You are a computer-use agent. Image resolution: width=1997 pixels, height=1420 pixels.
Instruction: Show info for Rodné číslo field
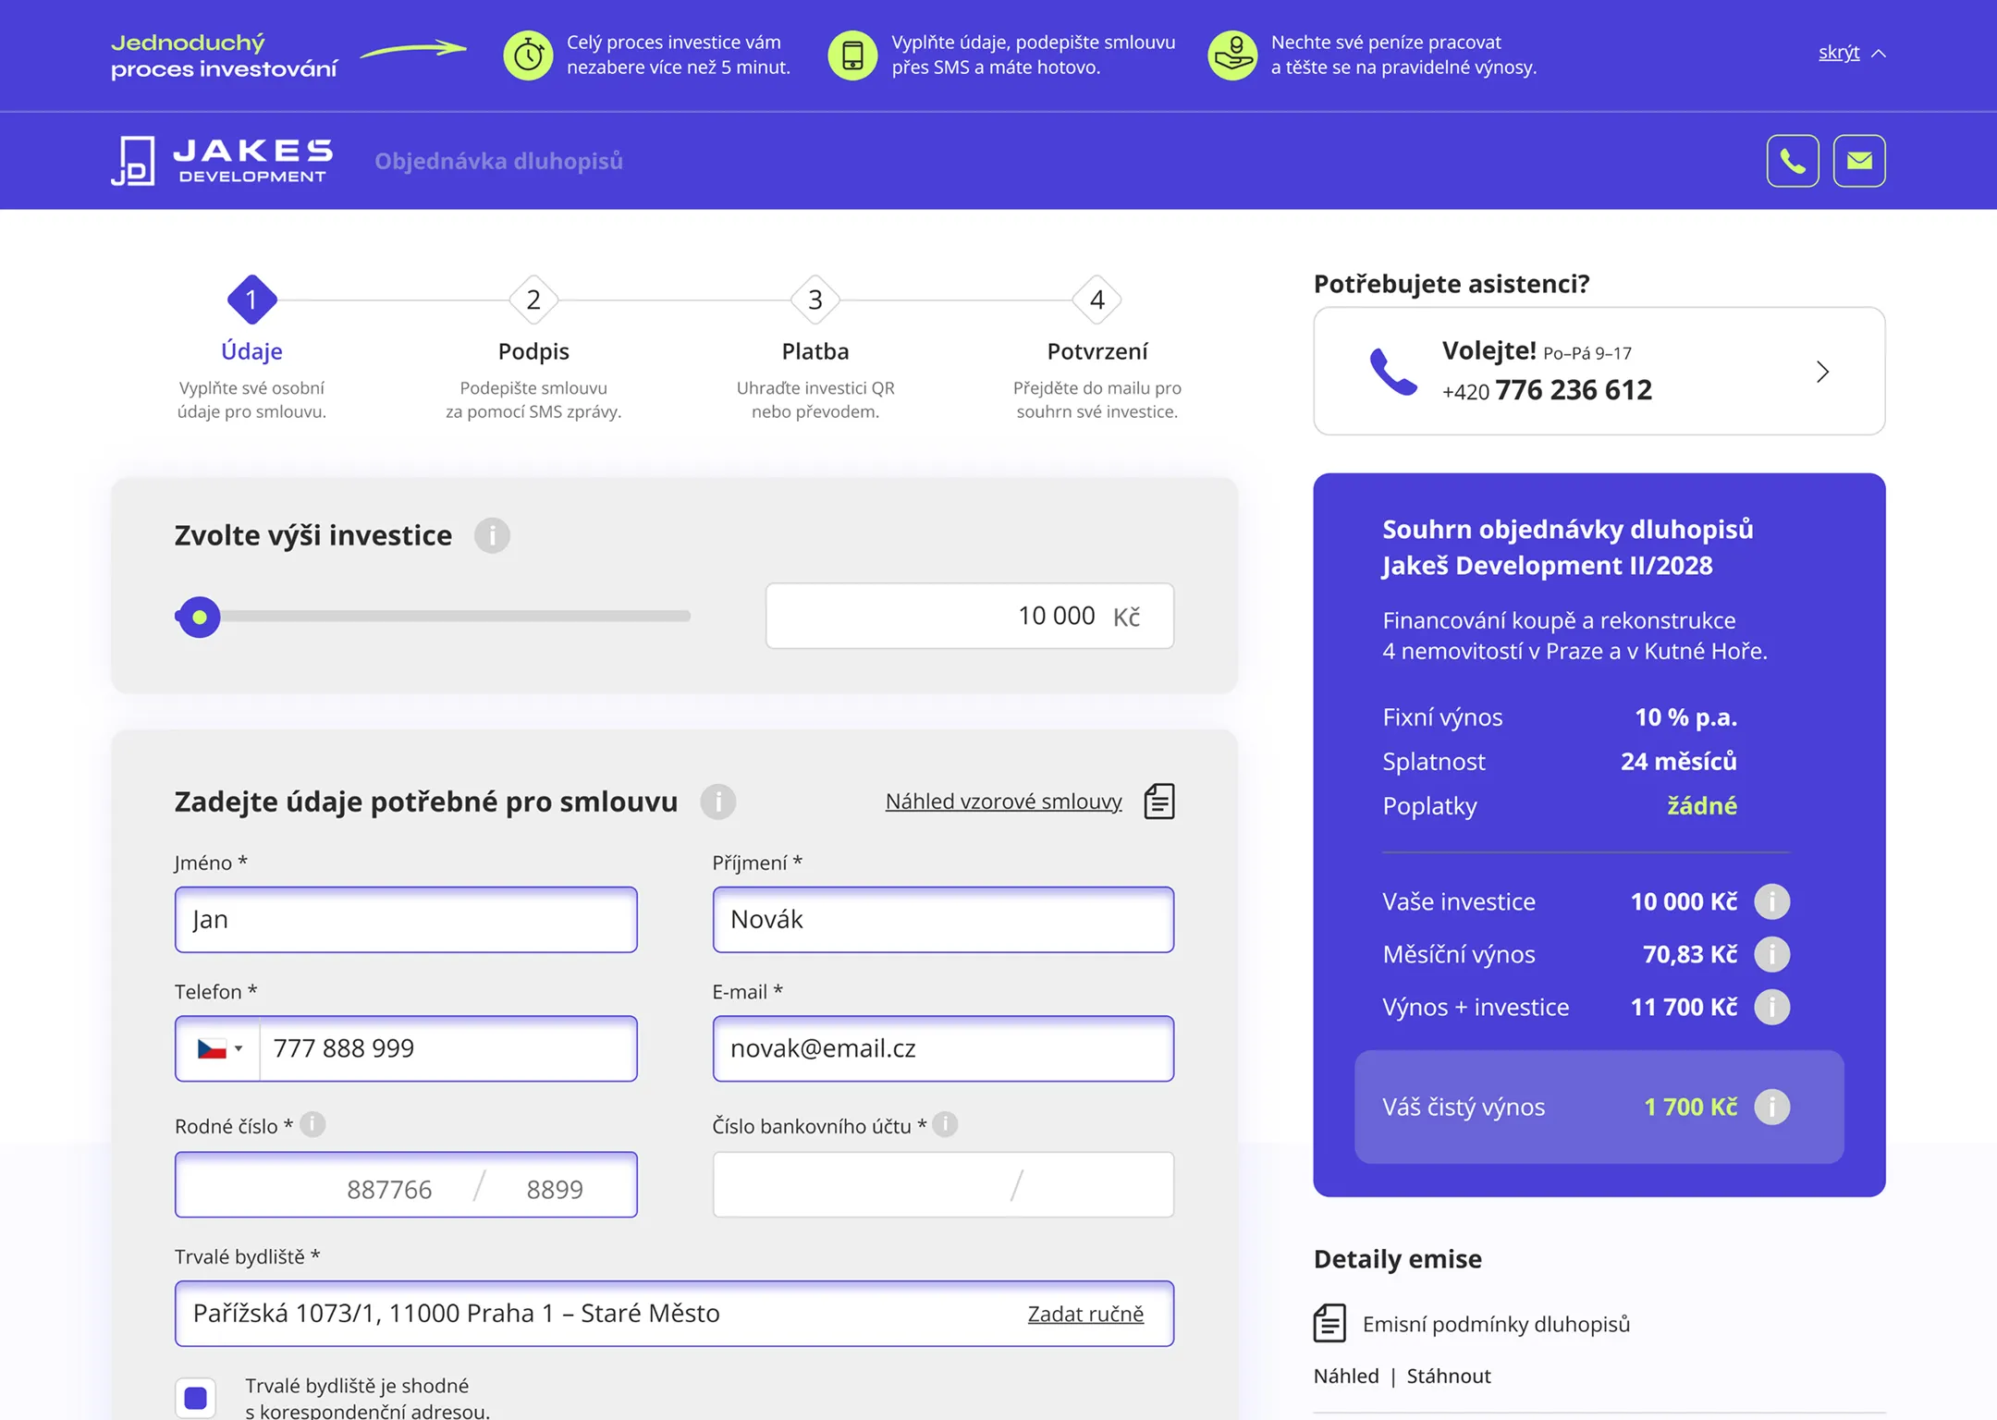coord(312,1125)
